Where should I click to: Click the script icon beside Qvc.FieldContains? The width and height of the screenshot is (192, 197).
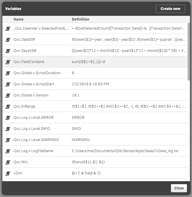[8, 62]
